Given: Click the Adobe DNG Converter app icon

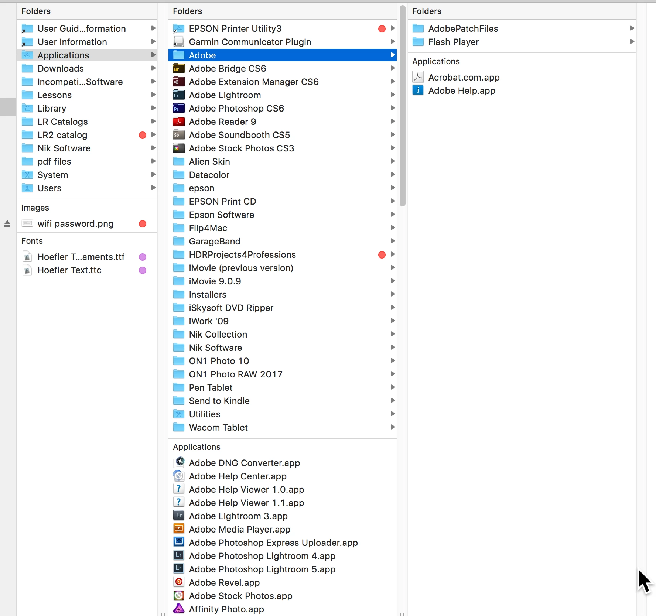Looking at the screenshot, I should click(179, 462).
